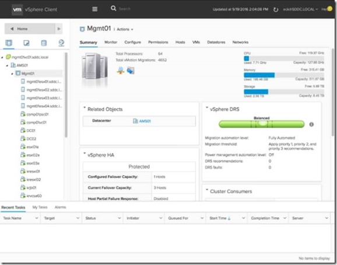The image size is (337, 265).
Task: Open the Queued For column dropdown
Action: click(x=202, y=218)
